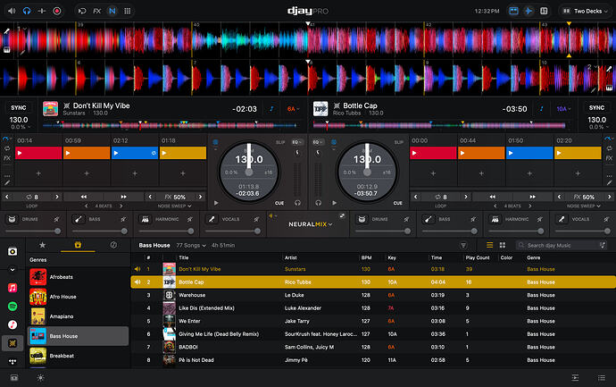Click left deck Bass guitar stem icon

[x=79, y=219]
